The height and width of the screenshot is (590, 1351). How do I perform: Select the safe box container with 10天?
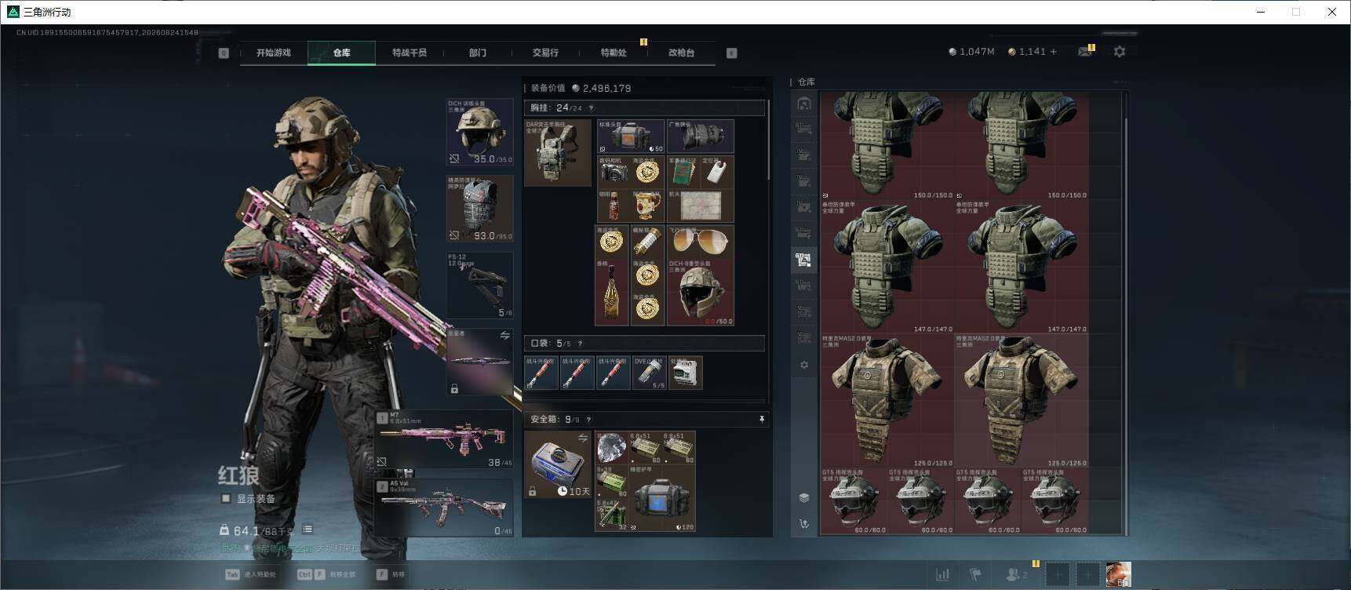tap(558, 464)
